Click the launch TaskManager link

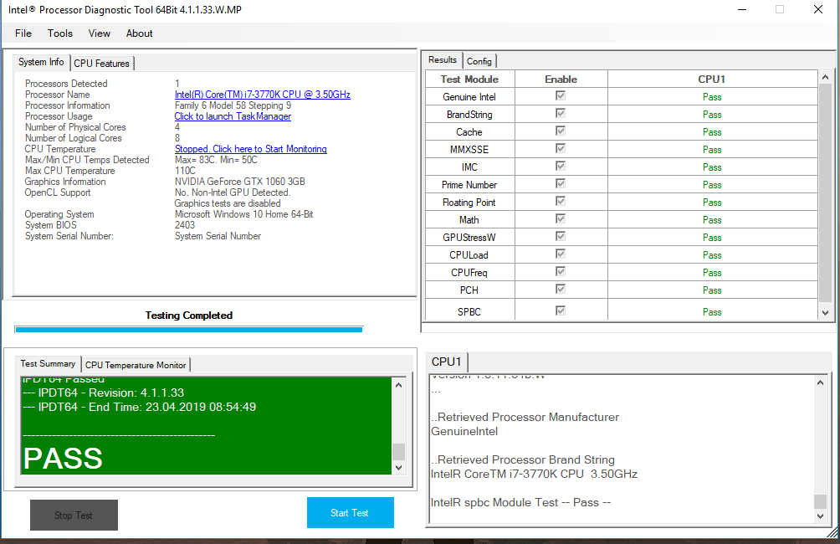(x=233, y=116)
